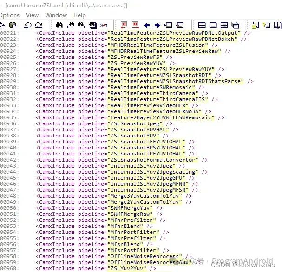
Task: Click the camxUsecaseZSL.xml title text
Action: tap(34, 6)
